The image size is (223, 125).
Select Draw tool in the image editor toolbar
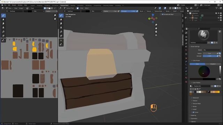pos(3,15)
